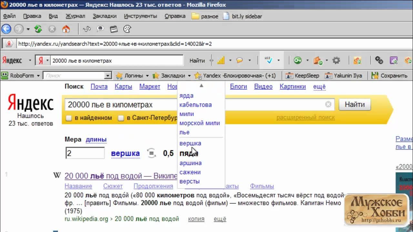Open 'расширенный поиск' link

point(306,118)
